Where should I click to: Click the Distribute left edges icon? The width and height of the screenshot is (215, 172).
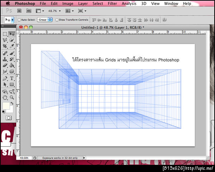click(x=146, y=20)
